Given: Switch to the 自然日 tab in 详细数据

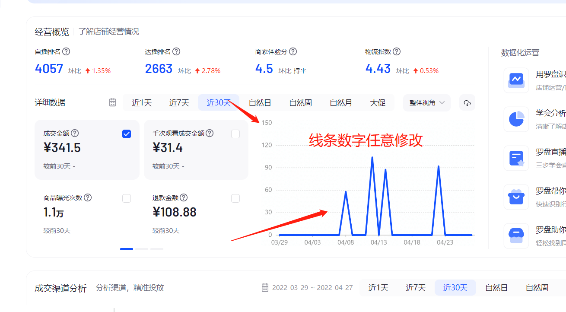Looking at the screenshot, I should click(260, 103).
